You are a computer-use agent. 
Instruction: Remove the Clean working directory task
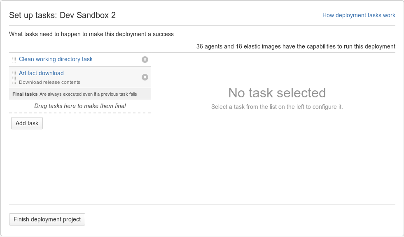145,60
